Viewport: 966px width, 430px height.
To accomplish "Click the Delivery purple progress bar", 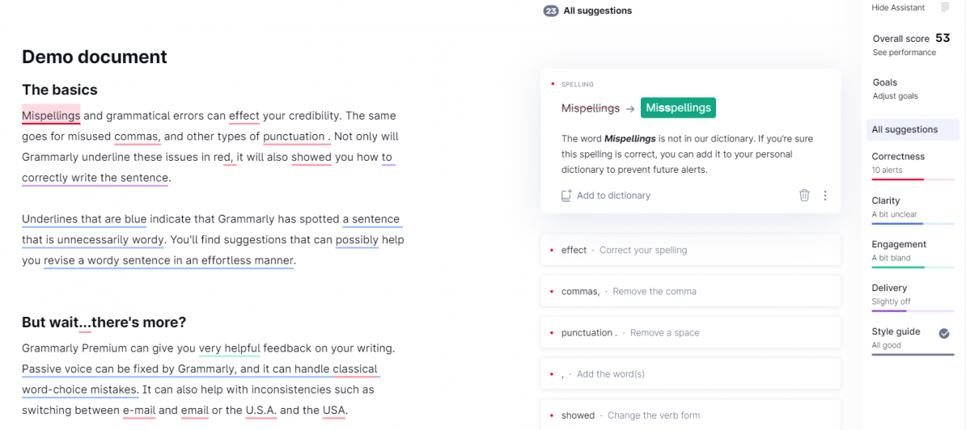I will click(x=913, y=310).
